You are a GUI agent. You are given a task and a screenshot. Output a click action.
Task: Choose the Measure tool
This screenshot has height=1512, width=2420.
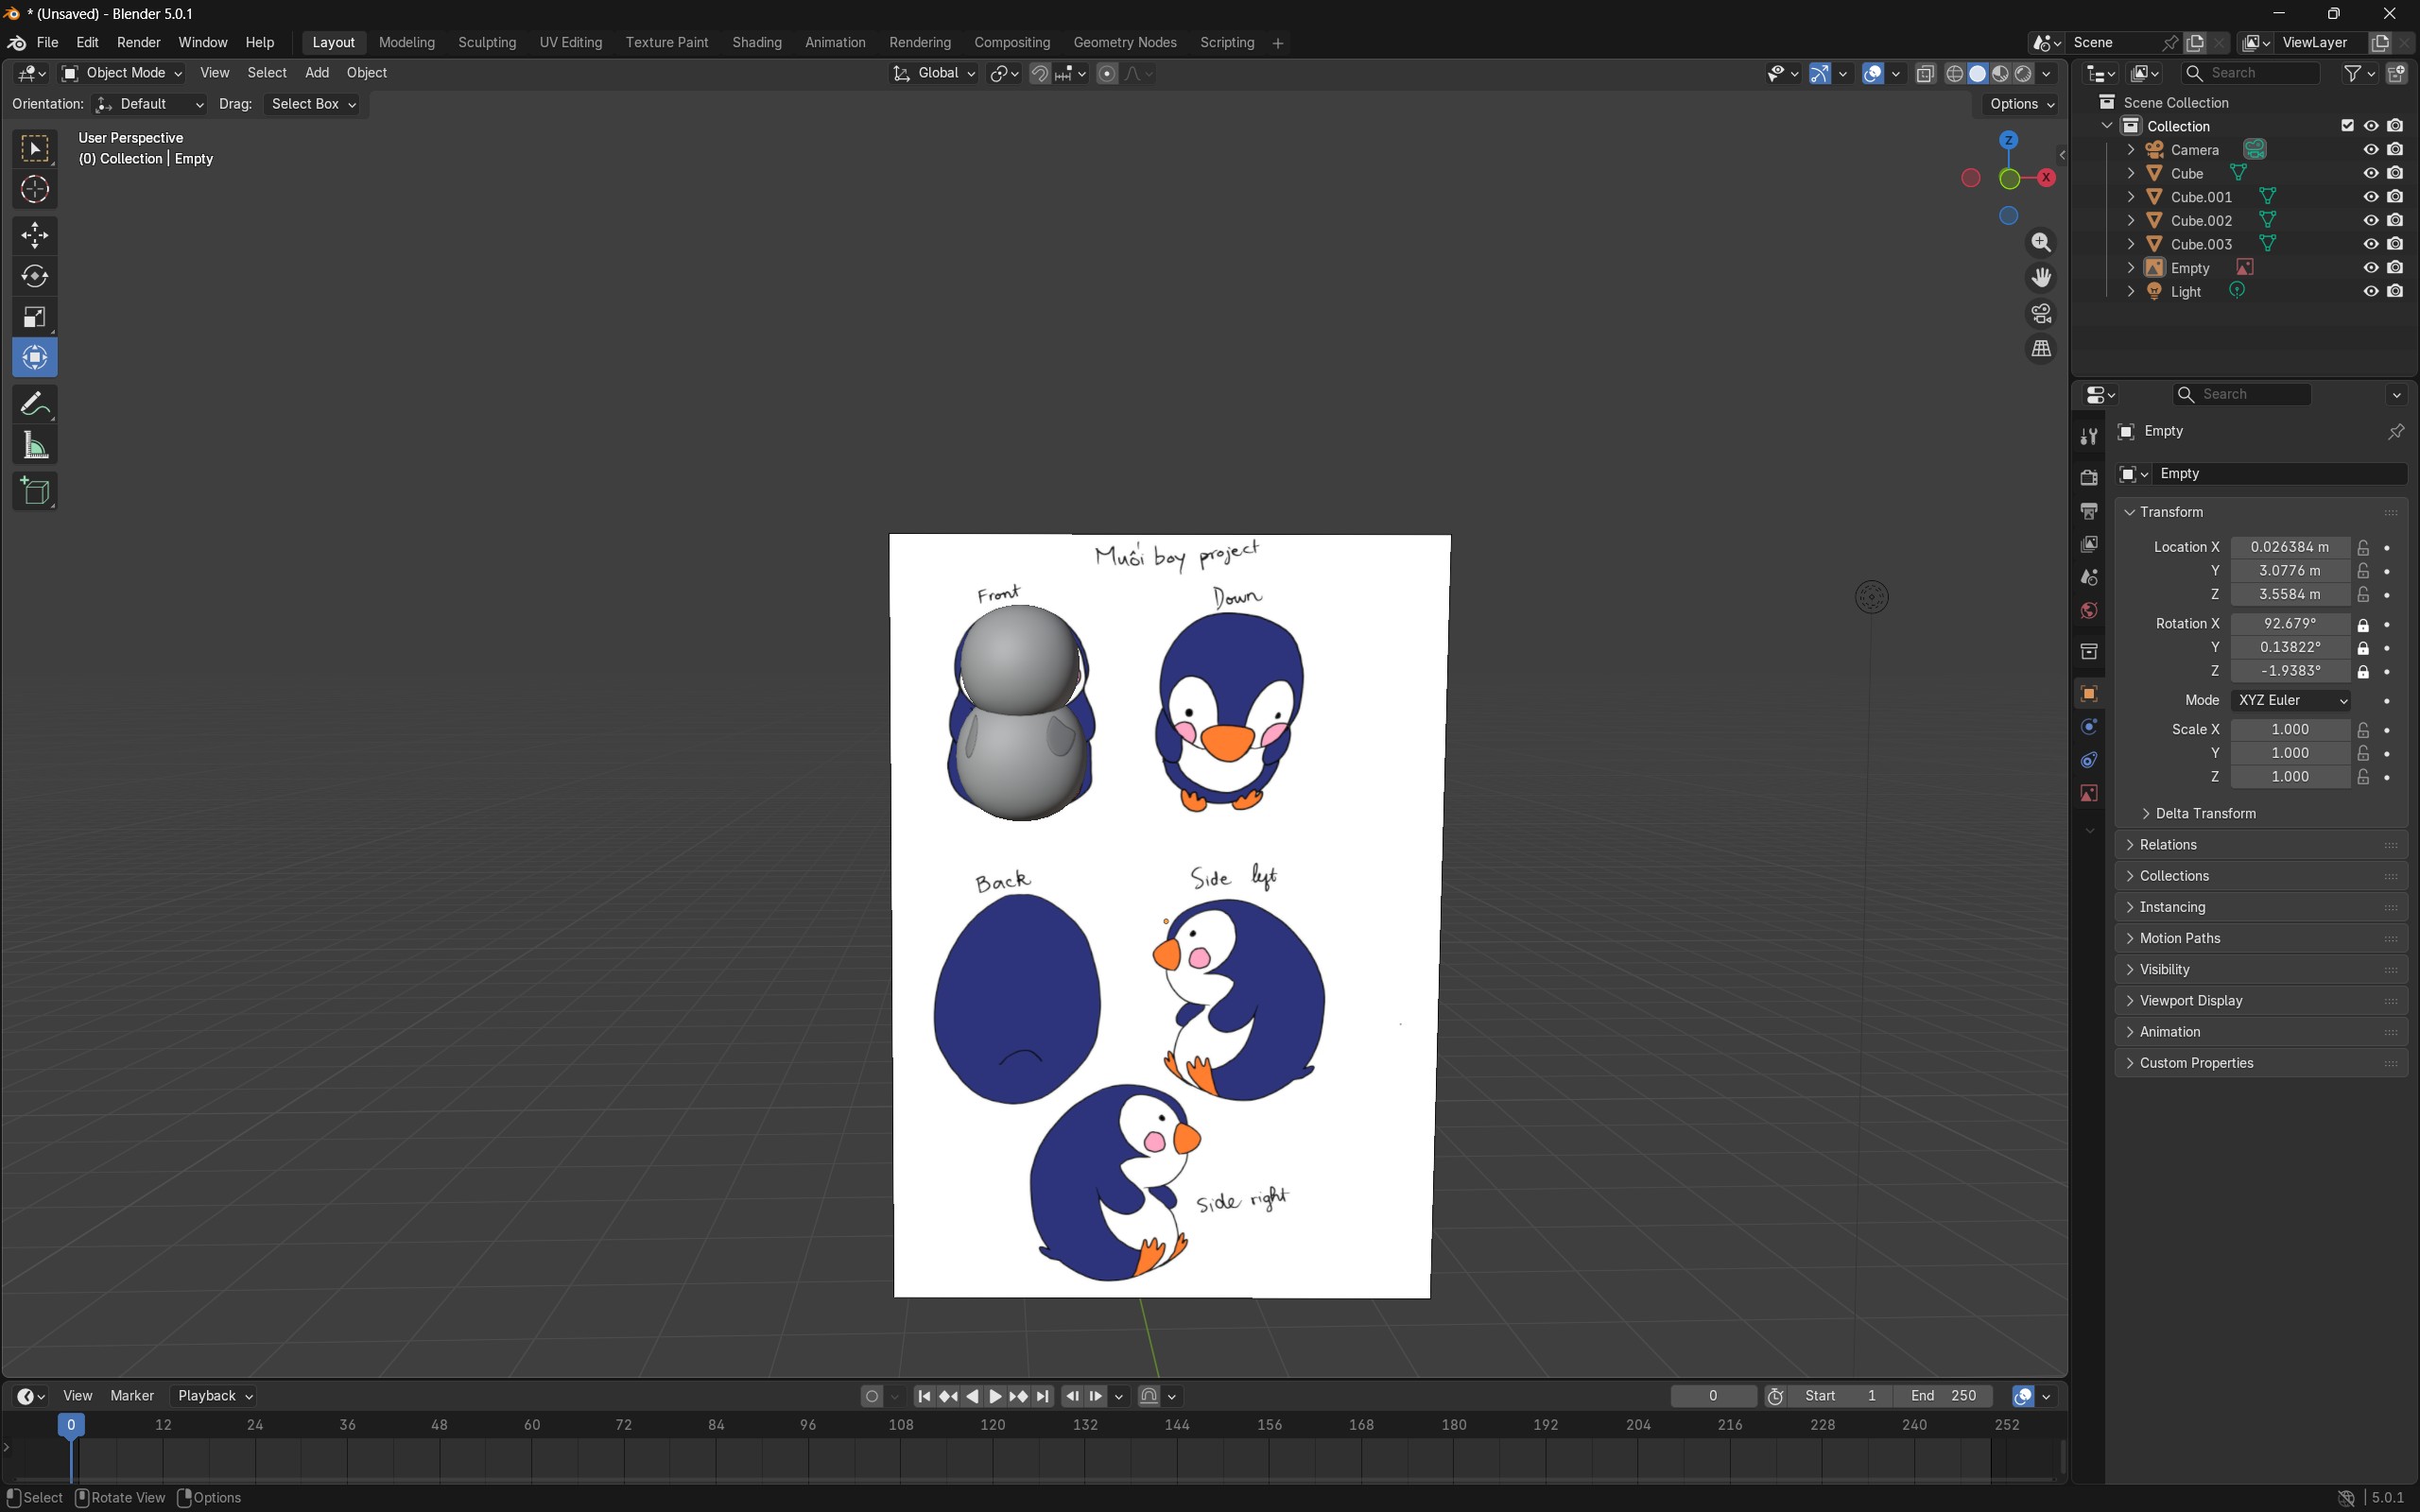tap(35, 446)
